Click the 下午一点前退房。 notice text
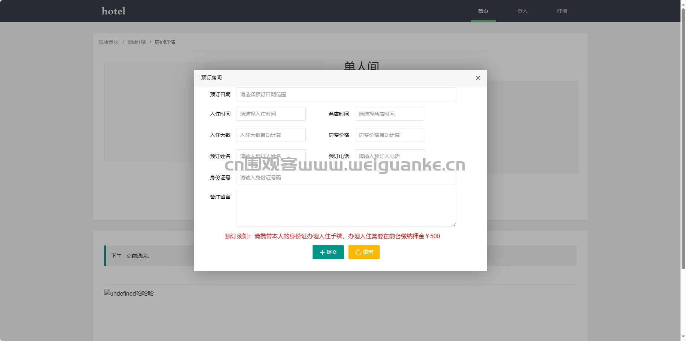Viewport: 686px width, 341px height. [x=130, y=256]
